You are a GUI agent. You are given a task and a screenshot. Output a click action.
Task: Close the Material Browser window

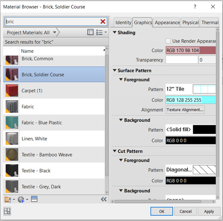coord(213,6)
